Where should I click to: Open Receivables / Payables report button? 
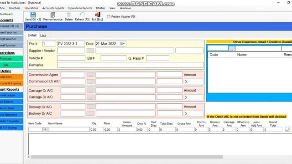11,121
